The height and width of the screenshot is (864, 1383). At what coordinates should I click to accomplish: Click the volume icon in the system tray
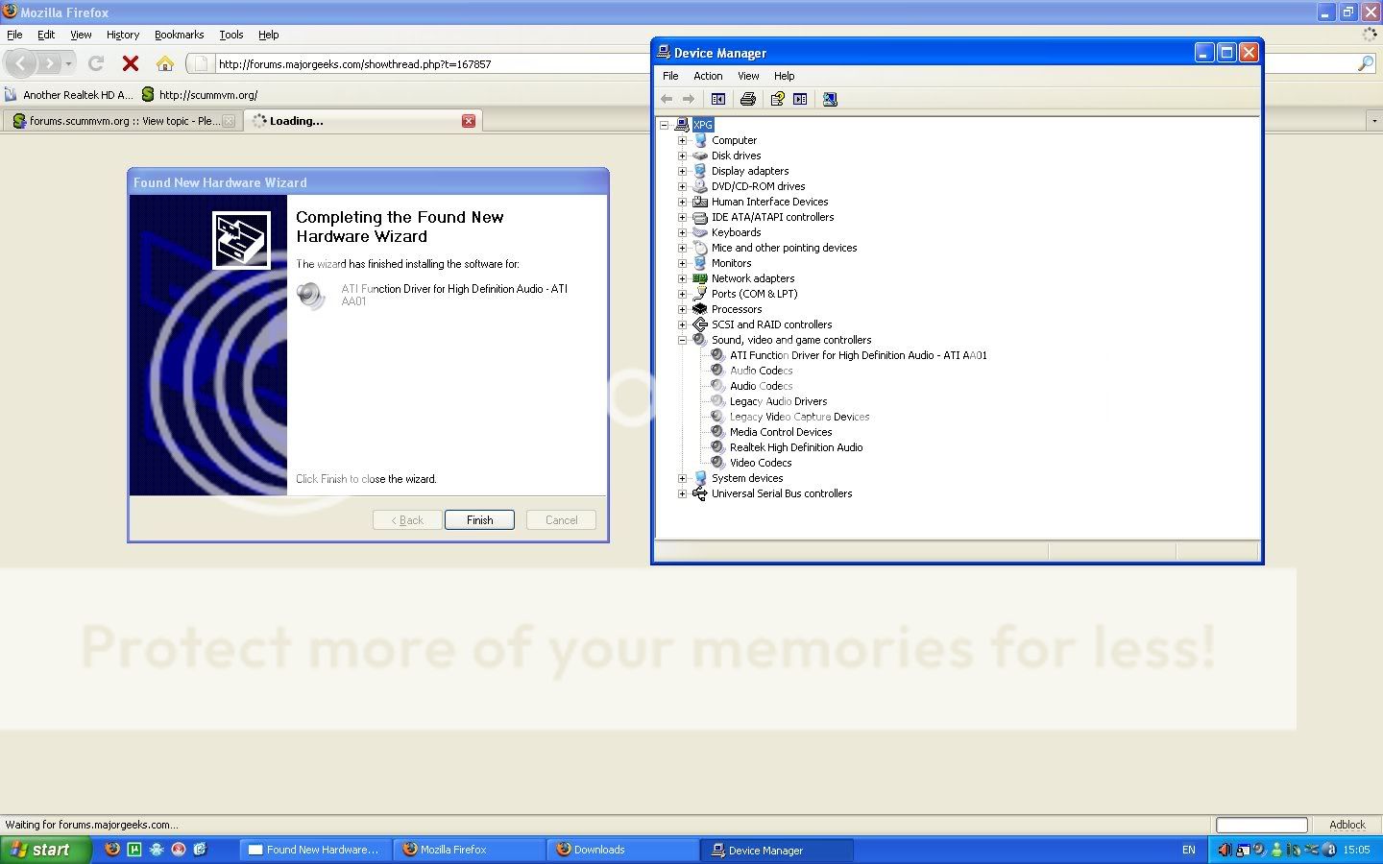(1225, 850)
